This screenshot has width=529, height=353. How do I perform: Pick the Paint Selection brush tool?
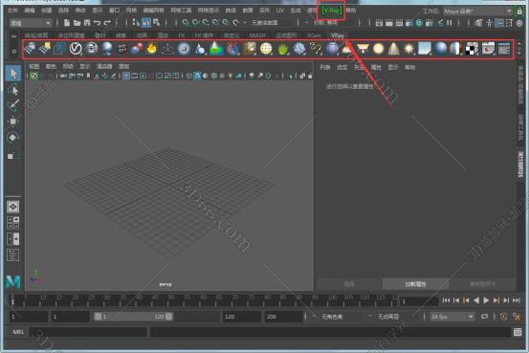coord(13,105)
